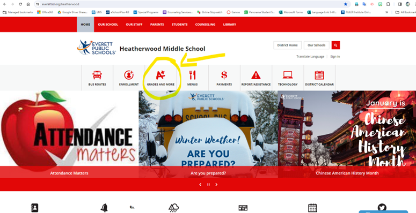Pause the slideshow carousel
The width and height of the screenshot is (416, 213).
(208, 185)
